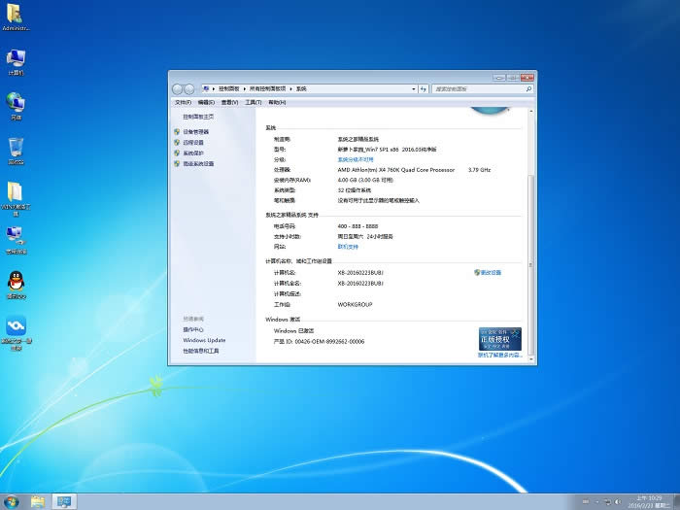Expand breadcrumb arrow after Control Panel (控制面板)
The height and width of the screenshot is (510, 680).
tap(244, 88)
